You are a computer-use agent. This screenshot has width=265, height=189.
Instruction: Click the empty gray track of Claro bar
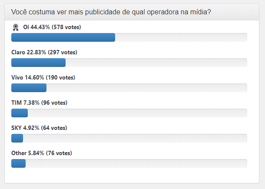pyautogui.click(x=156, y=63)
